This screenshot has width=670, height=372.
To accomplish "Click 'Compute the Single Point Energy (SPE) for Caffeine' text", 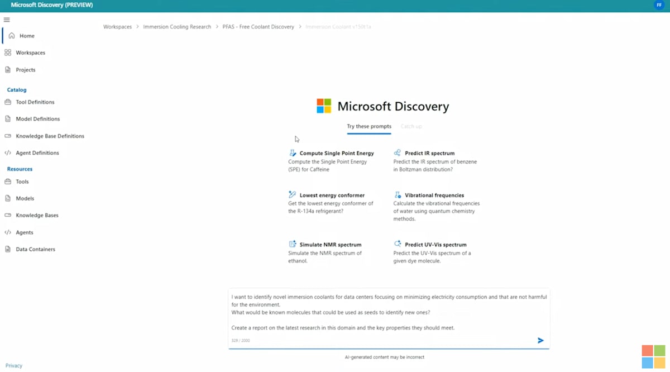I will (328, 165).
